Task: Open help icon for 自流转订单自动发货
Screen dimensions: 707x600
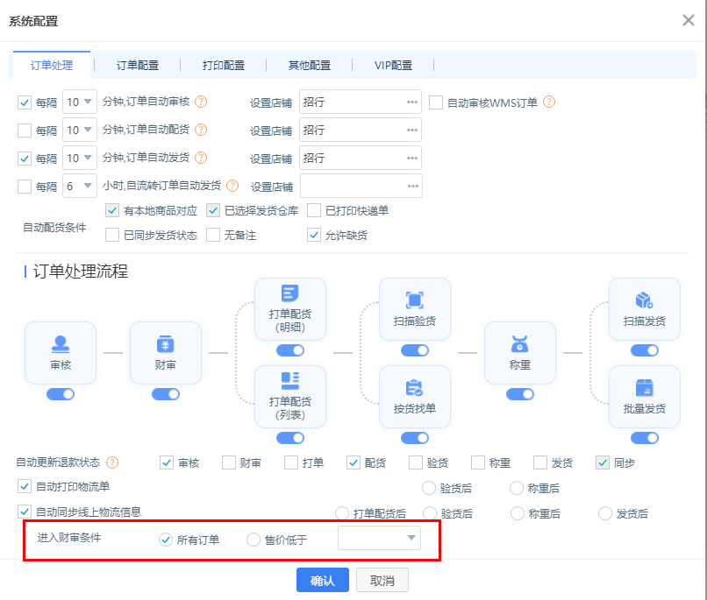Action: 232,186
